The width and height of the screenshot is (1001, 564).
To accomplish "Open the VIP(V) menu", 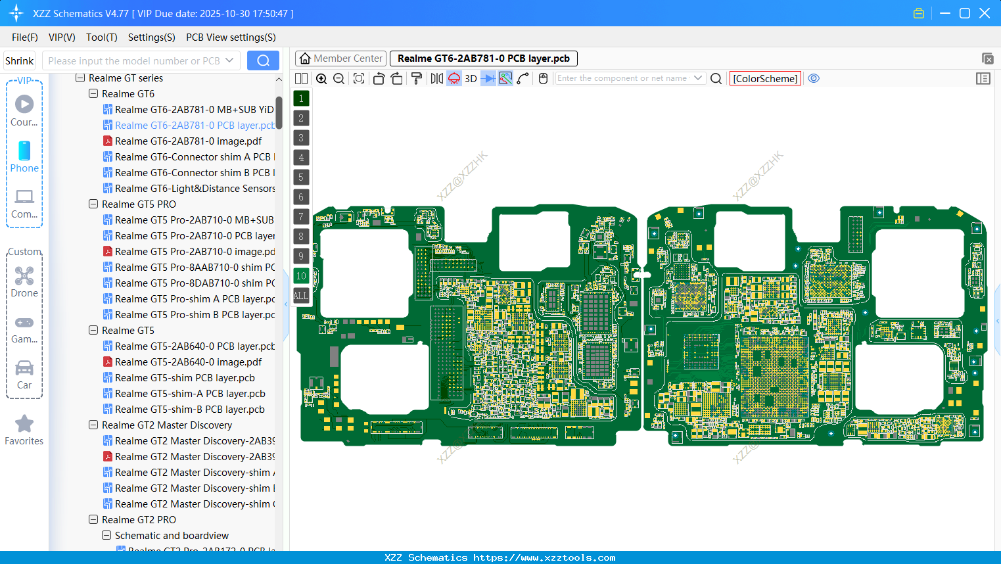I will pos(62,37).
